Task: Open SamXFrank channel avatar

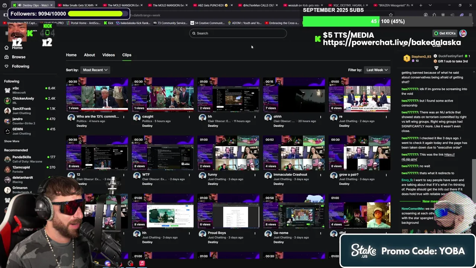Action: point(7,111)
